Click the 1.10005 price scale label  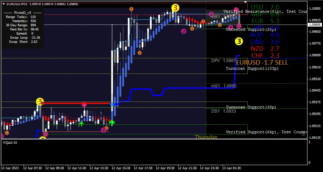coord(315,8)
